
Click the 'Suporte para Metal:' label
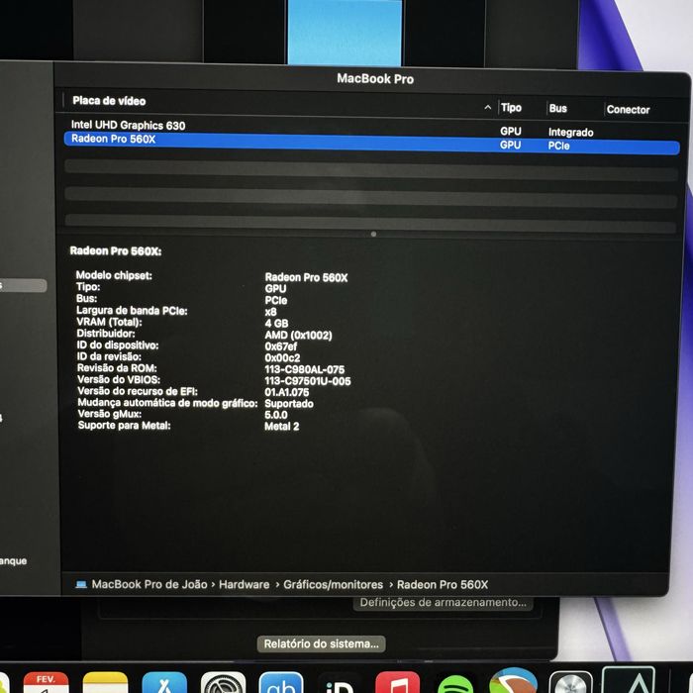[x=124, y=426]
